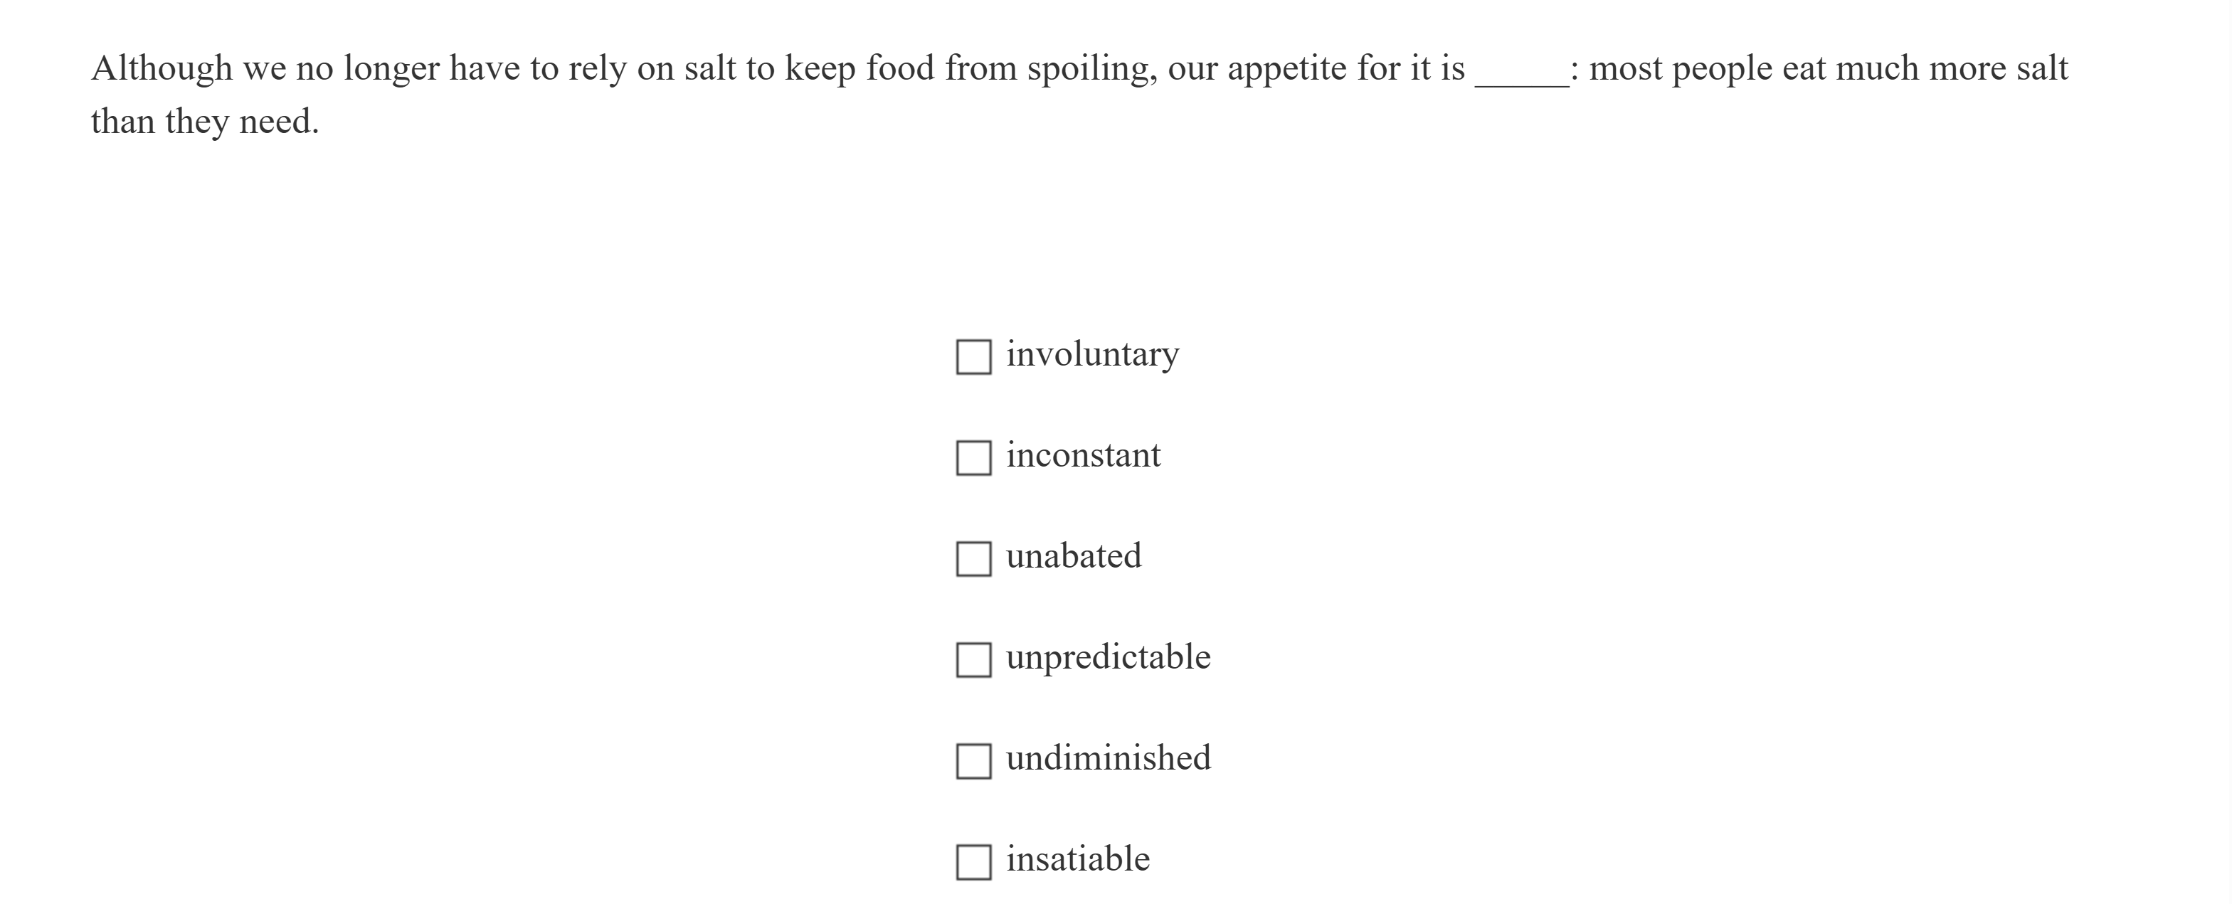
Task: Mark the undiminished checkbox
Action: click(973, 761)
